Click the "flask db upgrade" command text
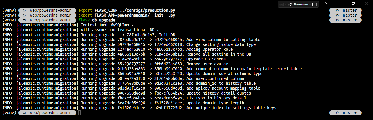 [x=97, y=20]
